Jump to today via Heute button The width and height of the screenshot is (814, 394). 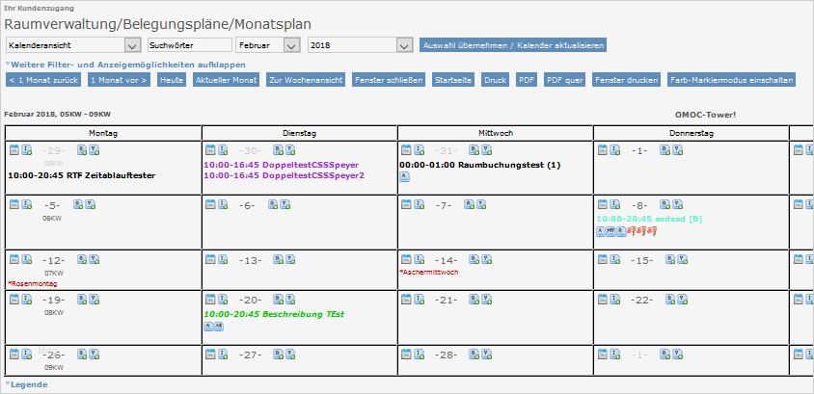click(172, 80)
